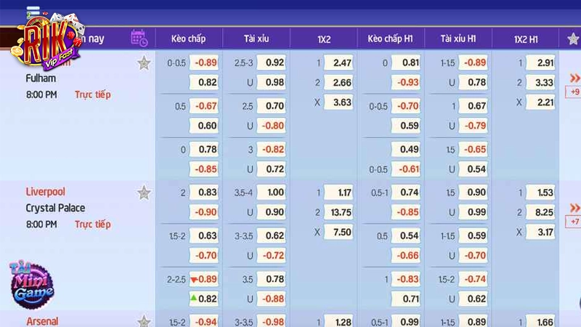Select the 0.71 odds in Kèo chấp H1
This screenshot has width=581, height=327.
[406, 299]
